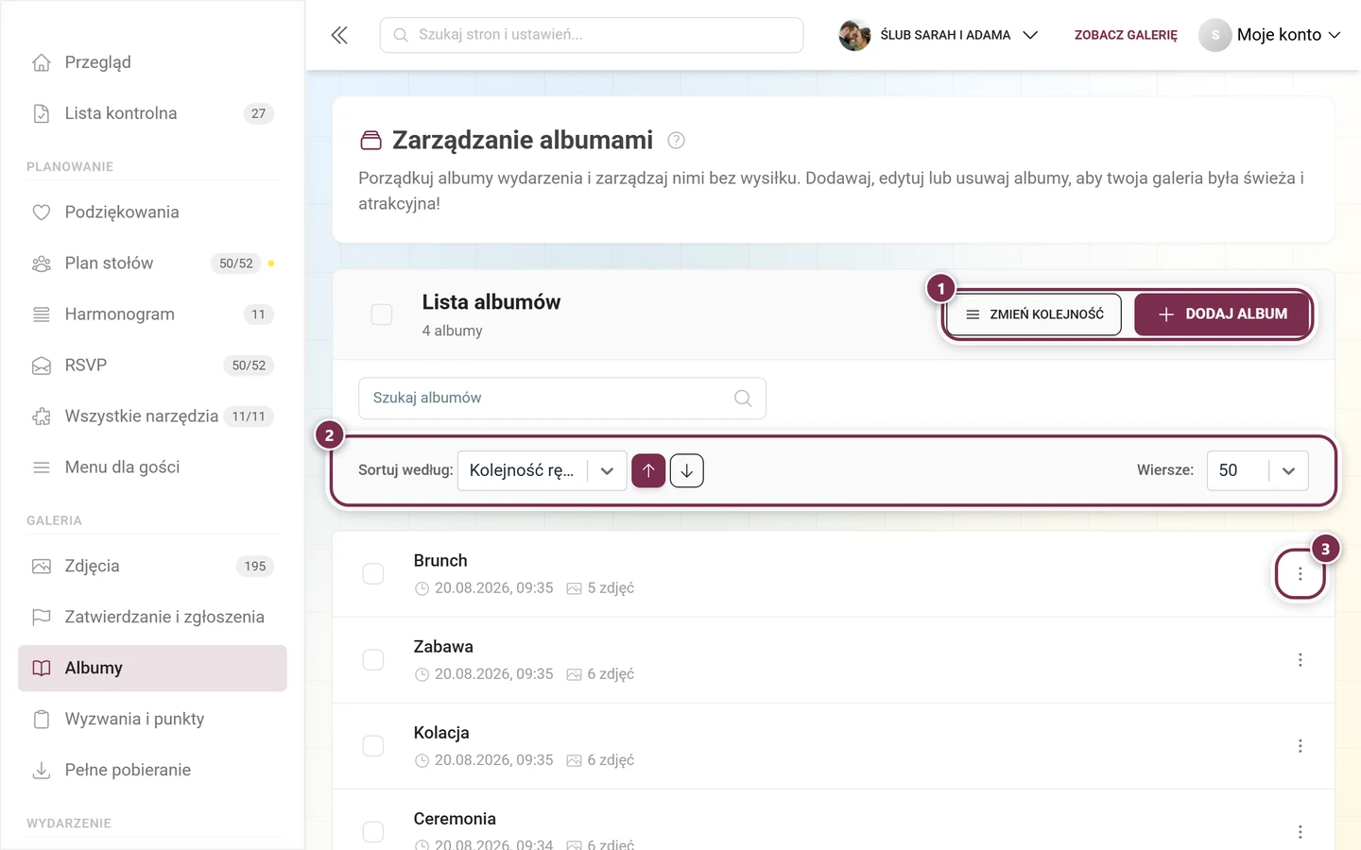The height and width of the screenshot is (850, 1361).
Task: Check the Zabawa album checkbox
Action: pos(373,660)
